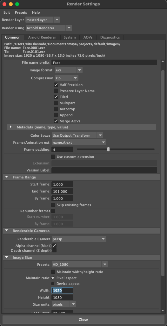Screen dimensions: 167x326
Task: Enable Depth channel (Z depth) checkbox
Action: point(55,250)
